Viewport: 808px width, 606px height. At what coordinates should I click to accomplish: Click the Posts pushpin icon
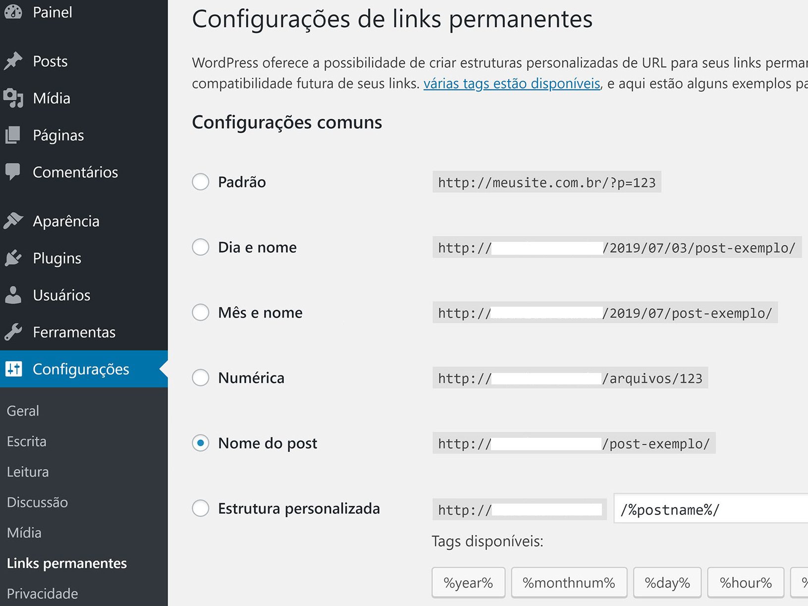coord(13,61)
